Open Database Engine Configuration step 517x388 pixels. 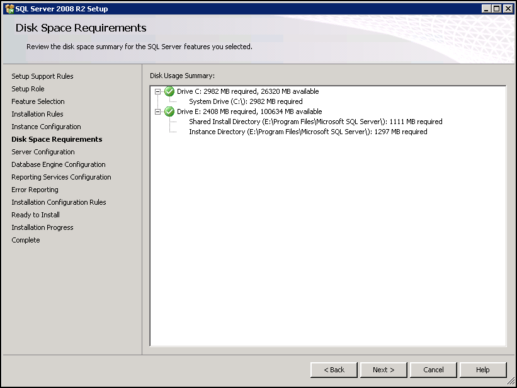coord(58,164)
